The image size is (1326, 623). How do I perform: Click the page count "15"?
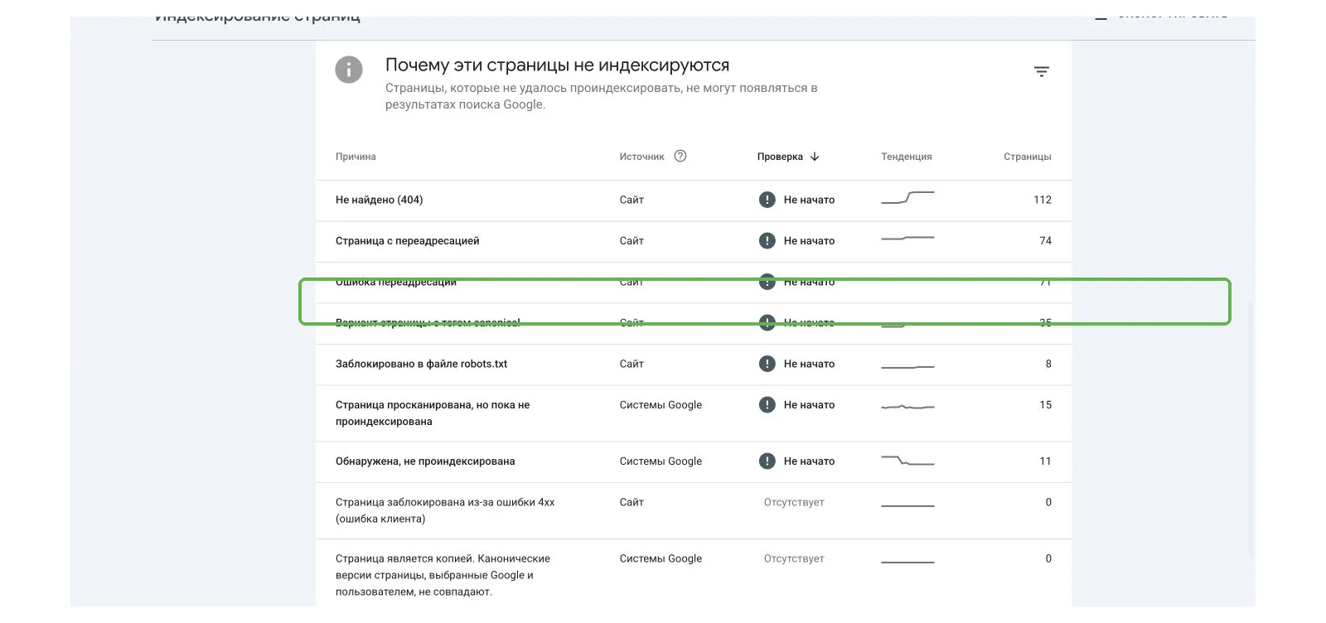point(1045,405)
